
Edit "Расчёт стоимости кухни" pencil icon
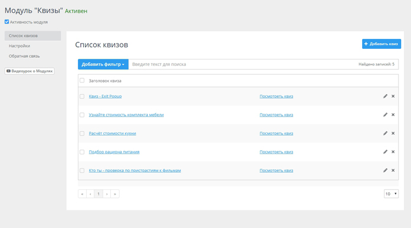(x=385, y=133)
